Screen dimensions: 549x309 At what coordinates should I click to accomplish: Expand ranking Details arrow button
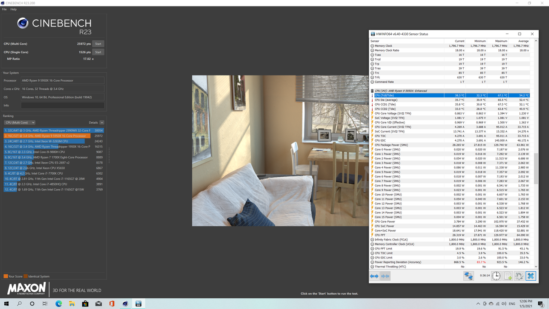[x=102, y=122]
